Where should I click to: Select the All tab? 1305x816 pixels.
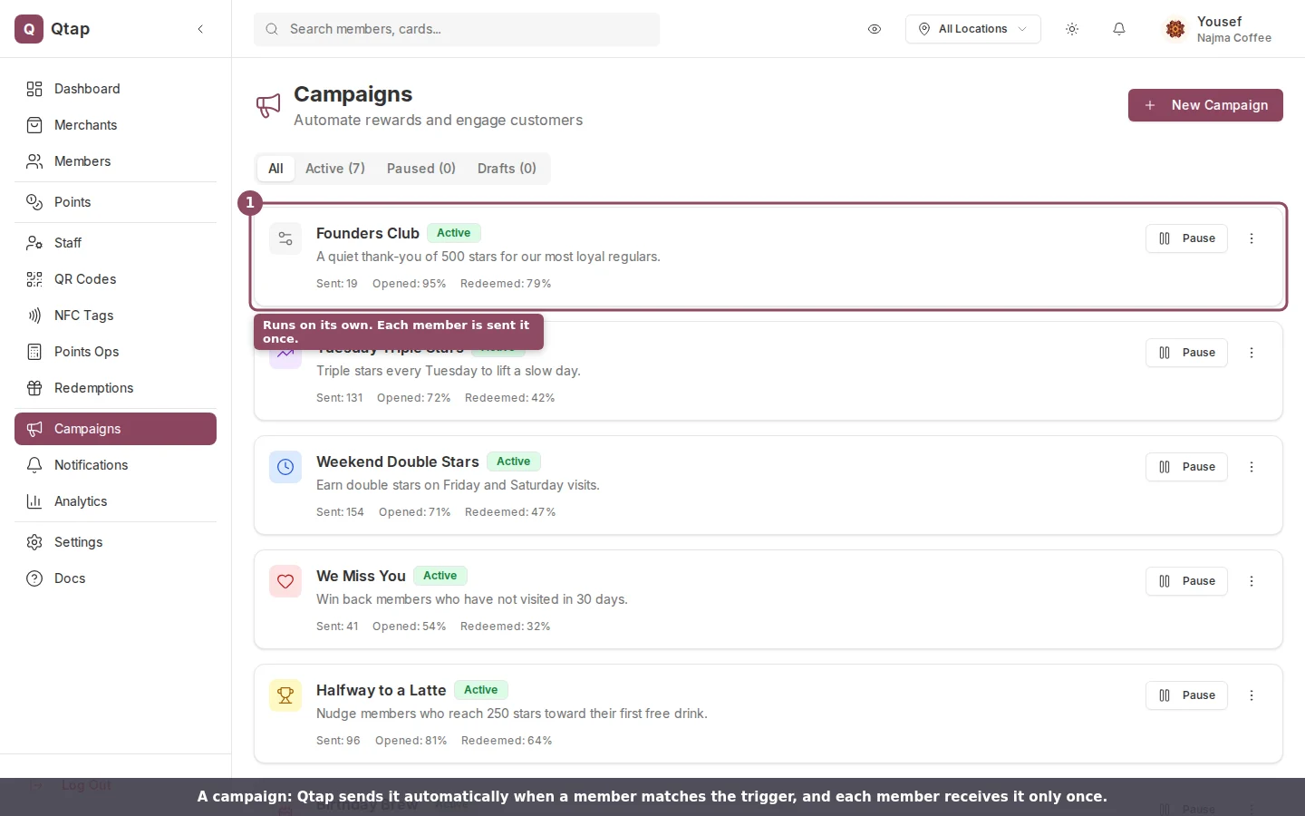275,169
